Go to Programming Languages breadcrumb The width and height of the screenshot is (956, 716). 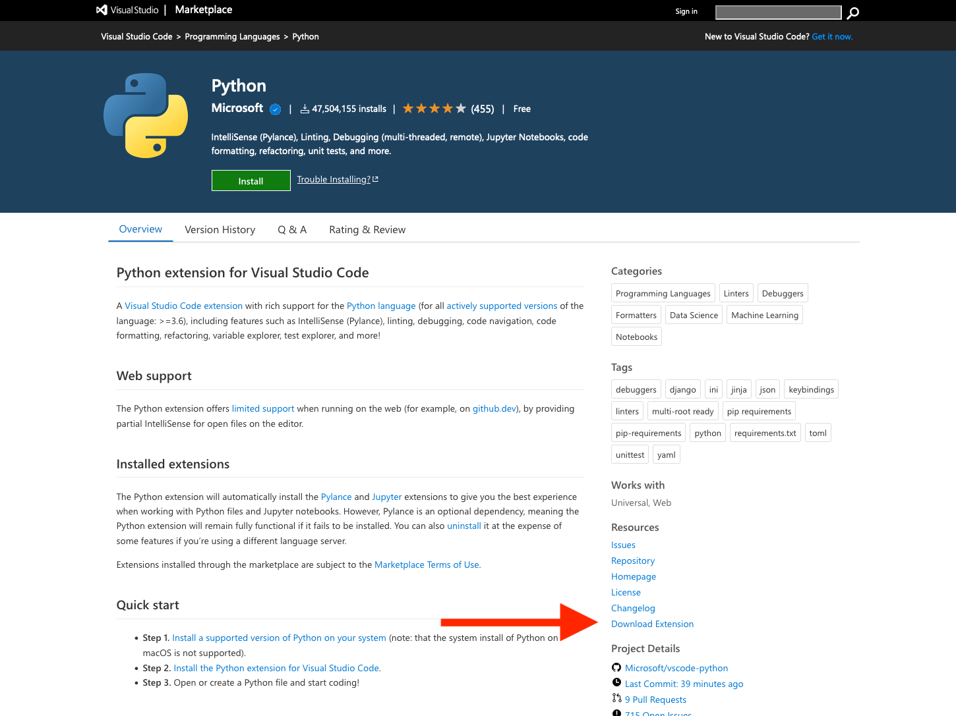[232, 37]
